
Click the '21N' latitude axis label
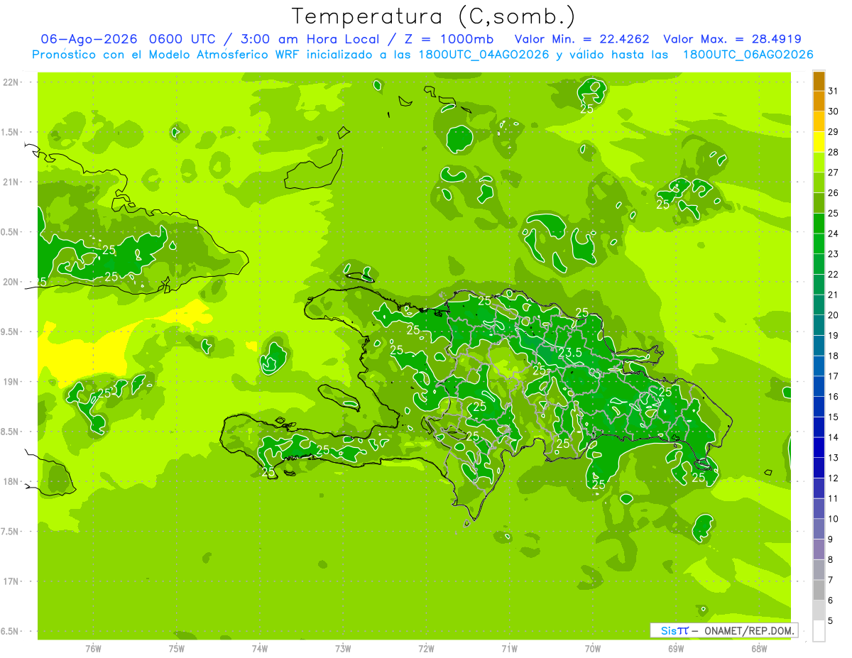click(11, 182)
